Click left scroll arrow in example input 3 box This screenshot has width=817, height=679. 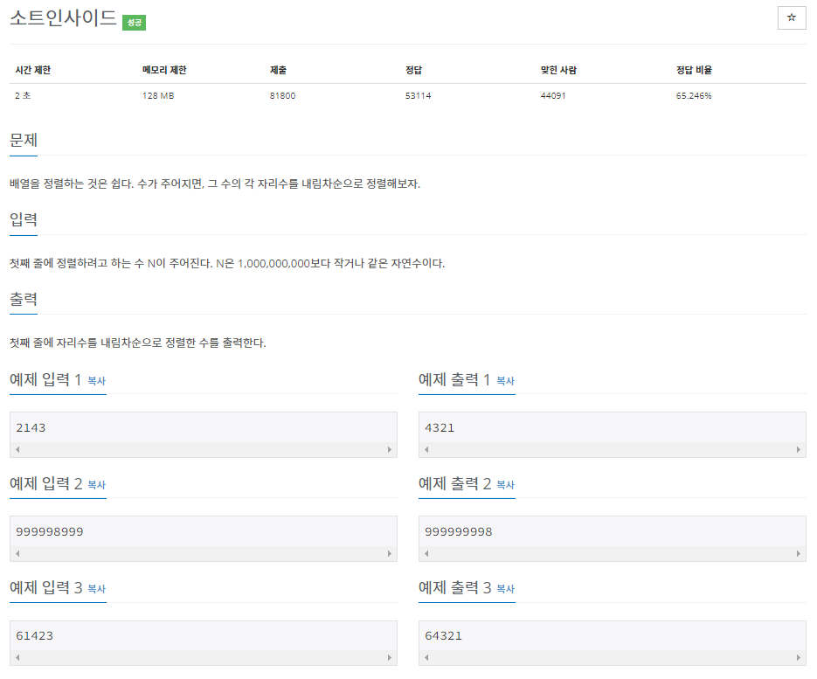pyautogui.click(x=17, y=657)
